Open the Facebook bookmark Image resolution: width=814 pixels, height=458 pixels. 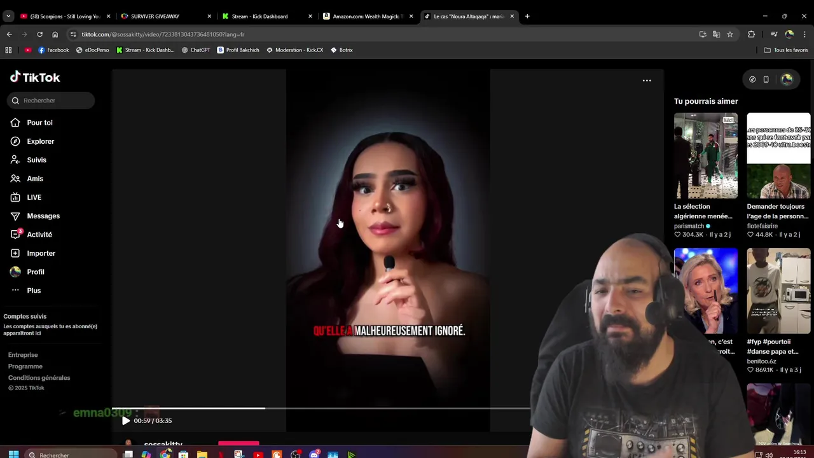[53, 50]
